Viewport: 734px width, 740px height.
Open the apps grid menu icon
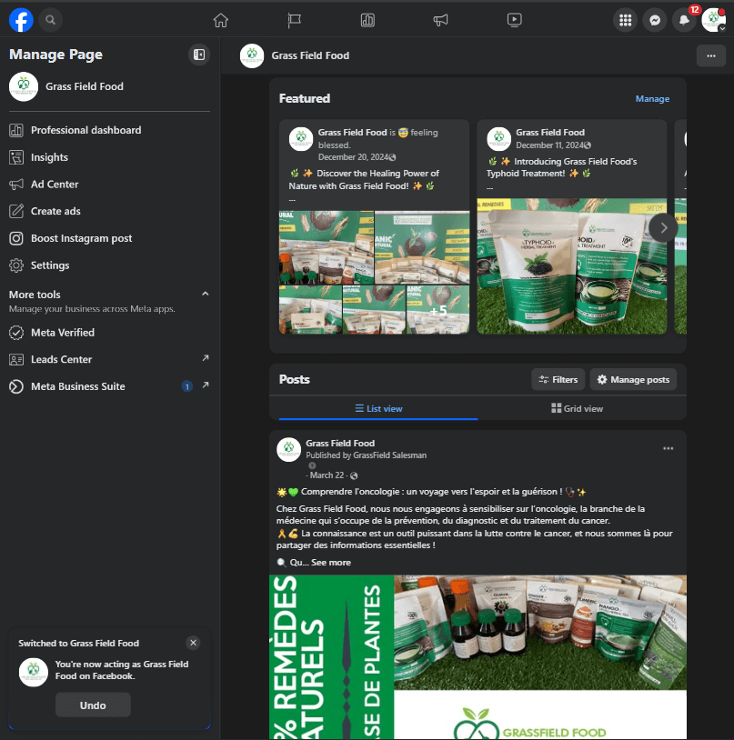coord(625,19)
